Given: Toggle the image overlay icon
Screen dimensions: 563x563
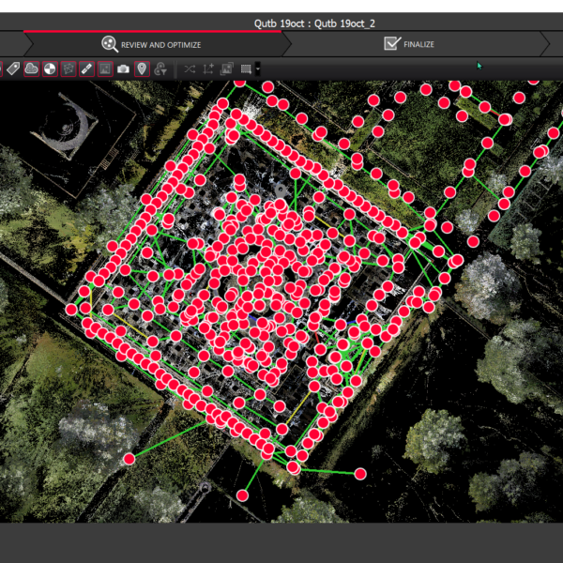Looking at the screenshot, I should (105, 68).
